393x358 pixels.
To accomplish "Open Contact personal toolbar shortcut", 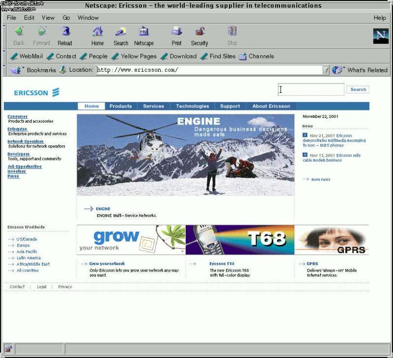I will [x=61, y=56].
